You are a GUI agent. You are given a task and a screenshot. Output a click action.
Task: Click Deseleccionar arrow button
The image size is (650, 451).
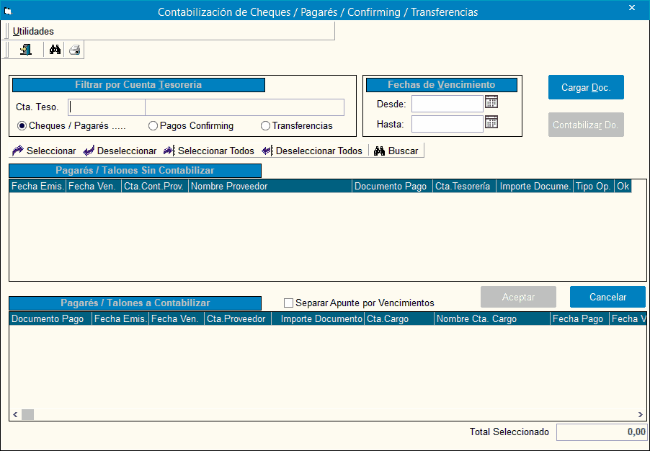[x=120, y=151]
